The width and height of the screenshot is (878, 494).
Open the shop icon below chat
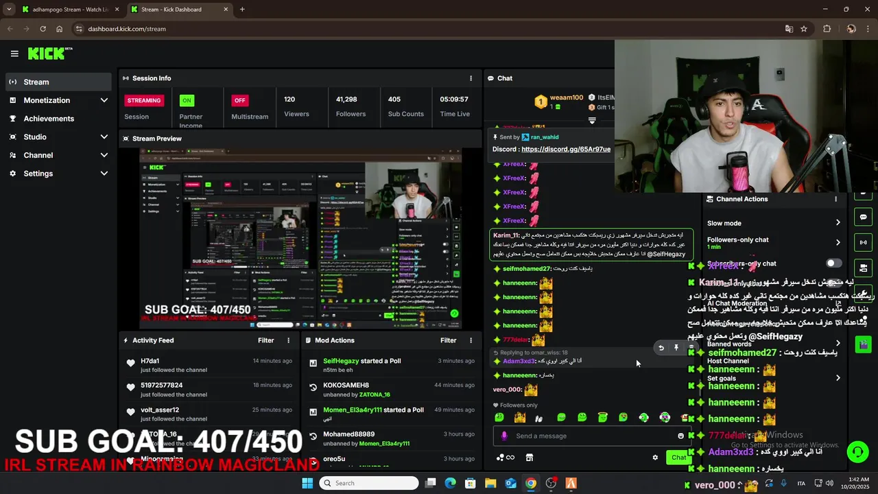click(530, 458)
